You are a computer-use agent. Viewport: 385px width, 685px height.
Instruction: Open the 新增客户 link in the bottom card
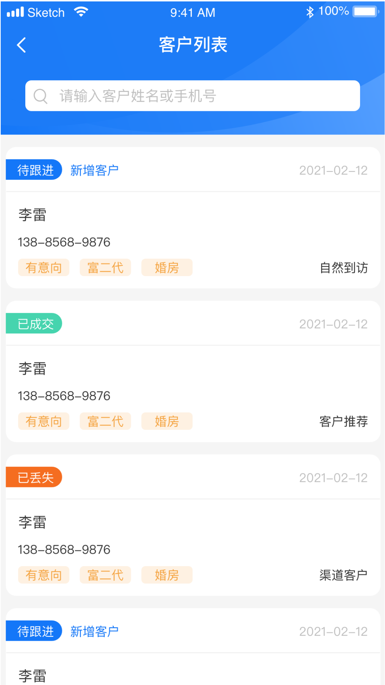(94, 631)
